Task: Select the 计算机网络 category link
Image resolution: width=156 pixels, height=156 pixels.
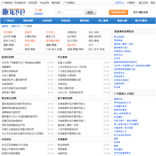Action: 30,36
